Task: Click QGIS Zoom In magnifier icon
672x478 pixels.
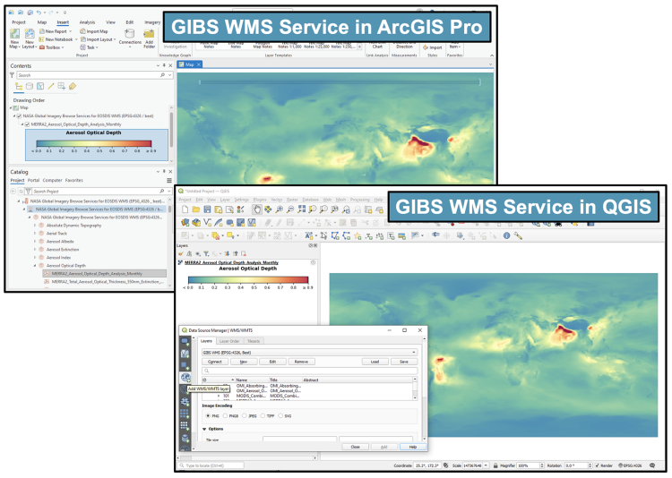Action: 279,209
